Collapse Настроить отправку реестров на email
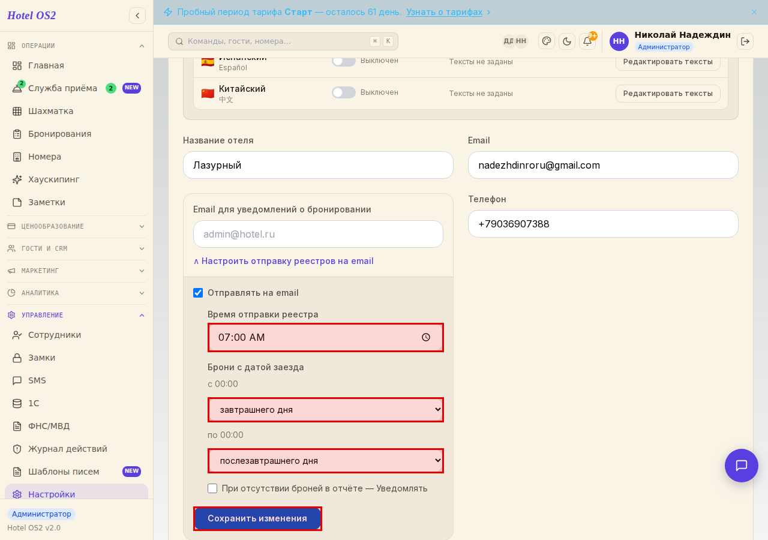Image resolution: width=768 pixels, height=540 pixels. [x=283, y=261]
